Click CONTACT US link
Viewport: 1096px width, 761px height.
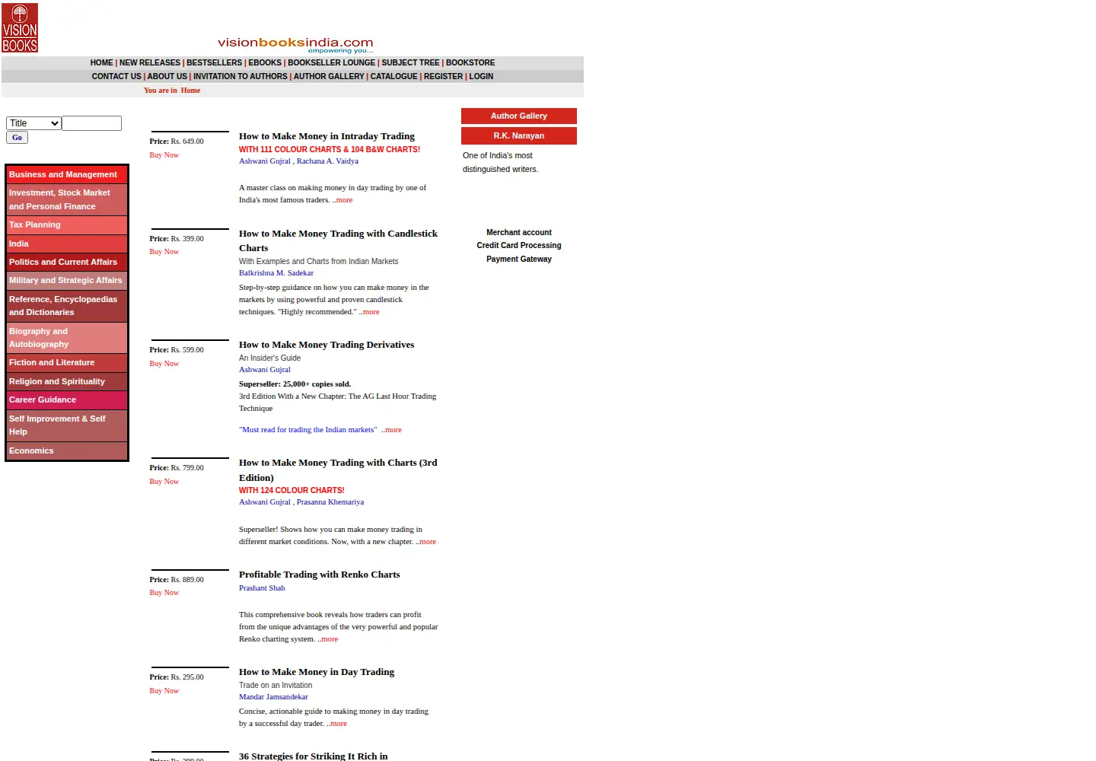(x=116, y=77)
